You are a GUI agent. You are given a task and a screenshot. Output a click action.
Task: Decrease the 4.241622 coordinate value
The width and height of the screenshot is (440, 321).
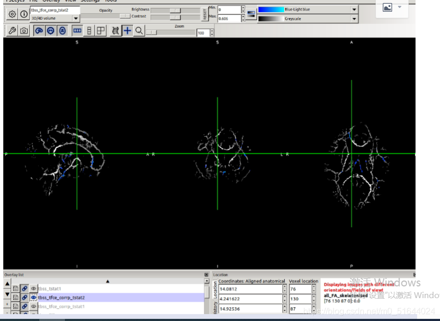[x=285, y=301]
